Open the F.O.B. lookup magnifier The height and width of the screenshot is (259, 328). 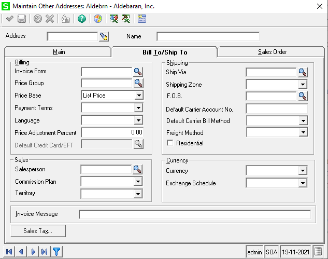(303, 96)
